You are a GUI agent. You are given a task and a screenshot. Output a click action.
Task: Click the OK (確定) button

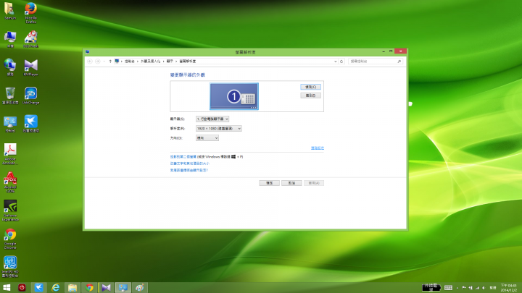[x=269, y=183]
